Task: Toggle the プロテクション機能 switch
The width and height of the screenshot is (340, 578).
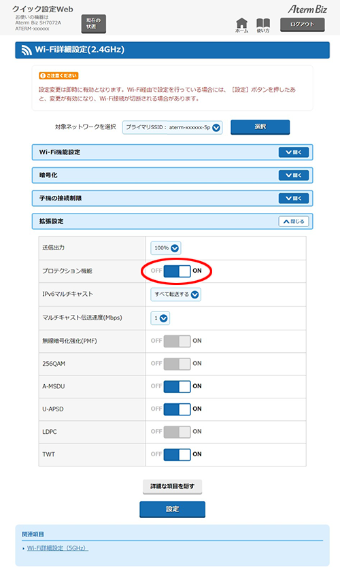Action: click(177, 271)
